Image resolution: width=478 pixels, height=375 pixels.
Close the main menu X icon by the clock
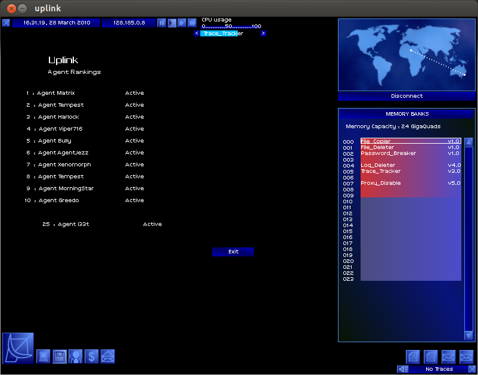[x=6, y=23]
